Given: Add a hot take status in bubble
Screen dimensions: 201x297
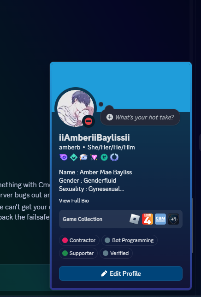Looking at the screenshot, I should [x=140, y=117].
